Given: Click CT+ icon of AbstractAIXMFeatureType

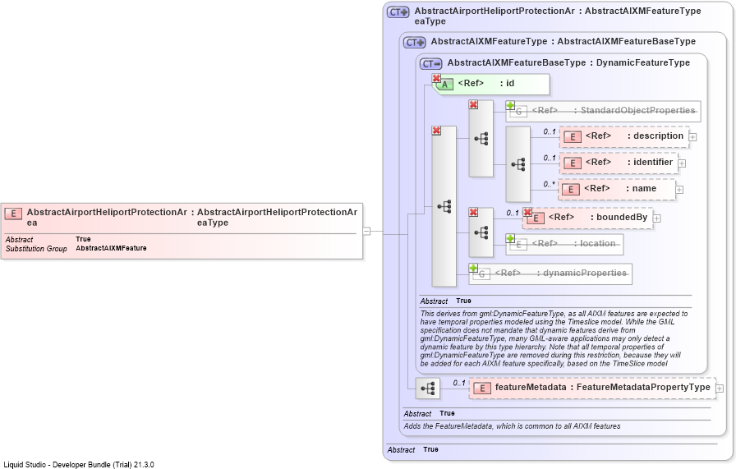Looking at the screenshot, I should [x=415, y=42].
